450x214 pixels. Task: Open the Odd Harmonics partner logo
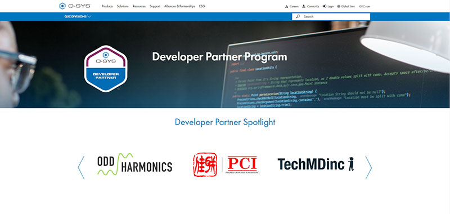pyautogui.click(x=134, y=164)
